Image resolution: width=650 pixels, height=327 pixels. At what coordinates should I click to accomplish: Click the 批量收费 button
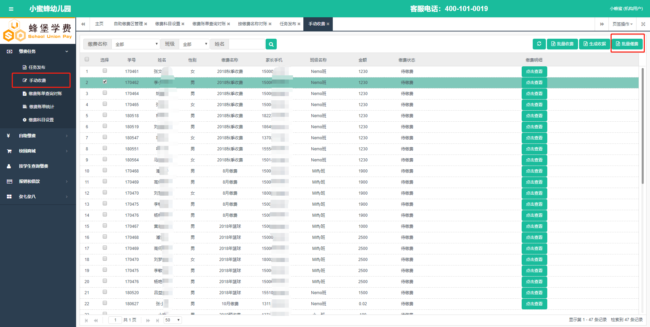point(562,44)
